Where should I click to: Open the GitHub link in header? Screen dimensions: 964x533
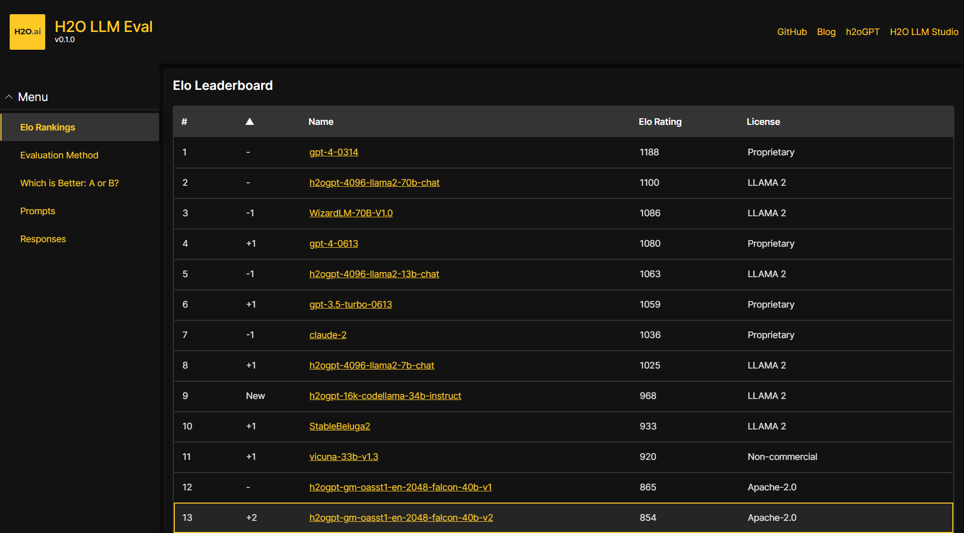point(792,32)
